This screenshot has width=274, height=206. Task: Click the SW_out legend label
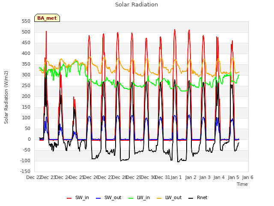[113, 197]
